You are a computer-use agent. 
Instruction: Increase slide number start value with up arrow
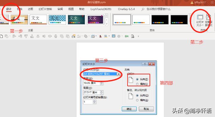click(x=94, y=101)
